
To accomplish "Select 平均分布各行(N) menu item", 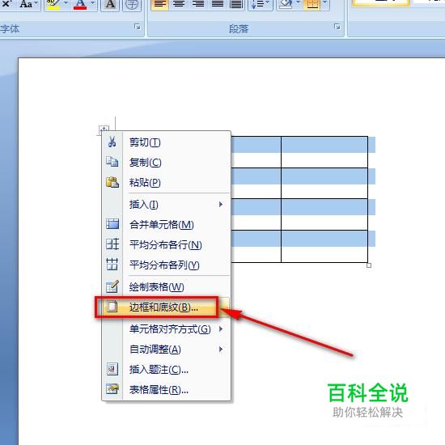I will (x=166, y=244).
